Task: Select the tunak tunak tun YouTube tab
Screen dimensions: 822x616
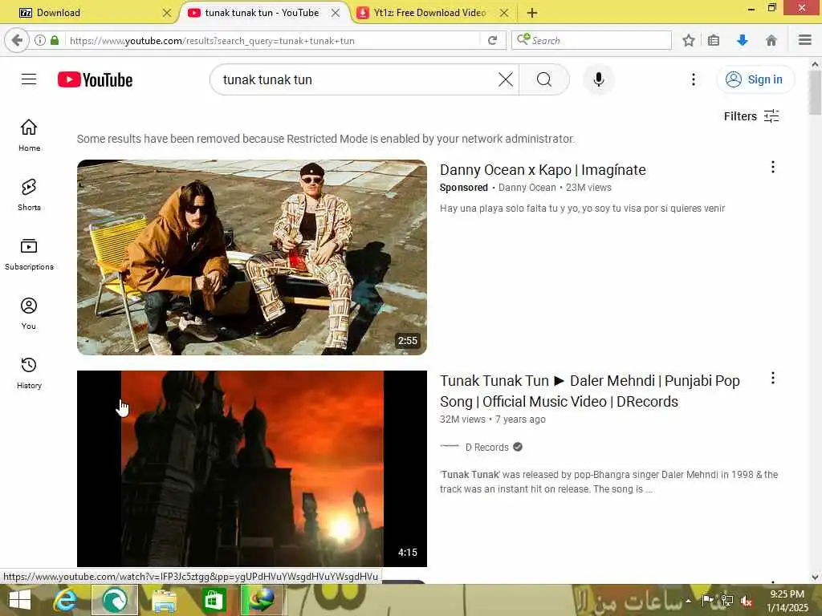Action: click(261, 13)
